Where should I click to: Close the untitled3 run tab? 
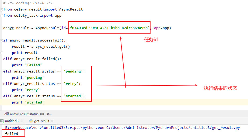(x=22, y=121)
